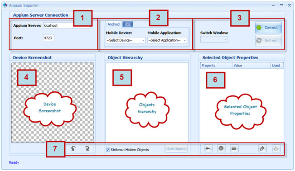The image size is (295, 171).
Task: Click the Port input field
Action: pyautogui.click(x=48, y=38)
